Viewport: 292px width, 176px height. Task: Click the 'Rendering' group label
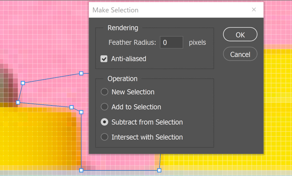(x=123, y=28)
